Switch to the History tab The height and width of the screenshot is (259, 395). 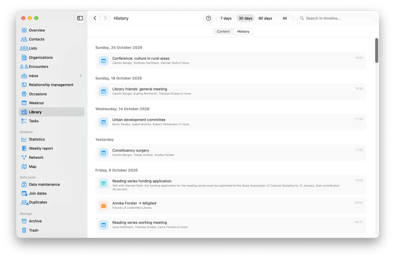[243, 32]
